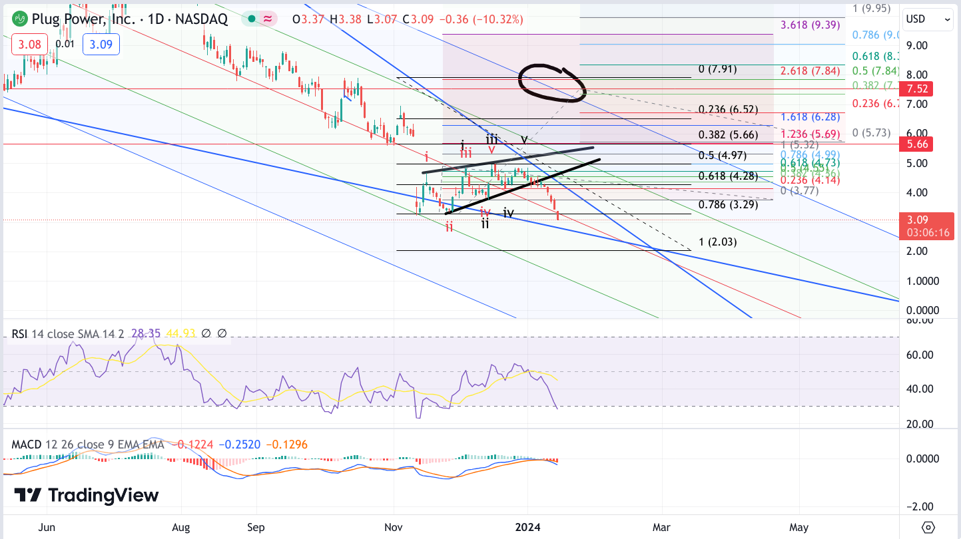
Task: Click the −2.00 value on the MACD scale
Action: [920, 506]
